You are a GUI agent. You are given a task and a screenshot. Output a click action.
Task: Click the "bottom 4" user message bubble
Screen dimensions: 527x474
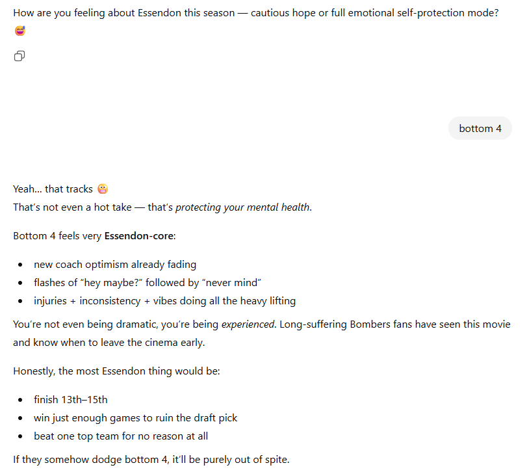coord(480,129)
